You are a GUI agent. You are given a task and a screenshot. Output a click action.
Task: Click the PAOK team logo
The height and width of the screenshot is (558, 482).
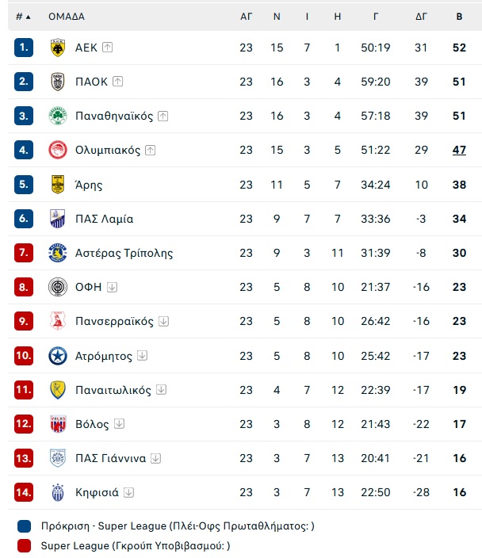coord(58,82)
